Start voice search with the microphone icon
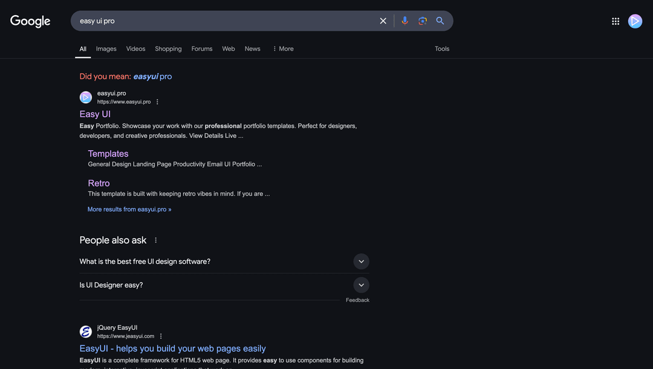The height and width of the screenshot is (369, 653). (x=405, y=21)
